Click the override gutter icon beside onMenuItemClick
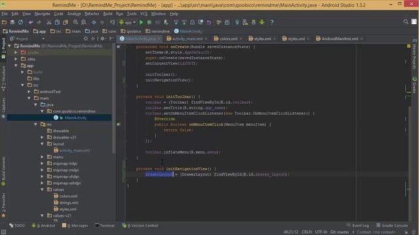 [118, 124]
